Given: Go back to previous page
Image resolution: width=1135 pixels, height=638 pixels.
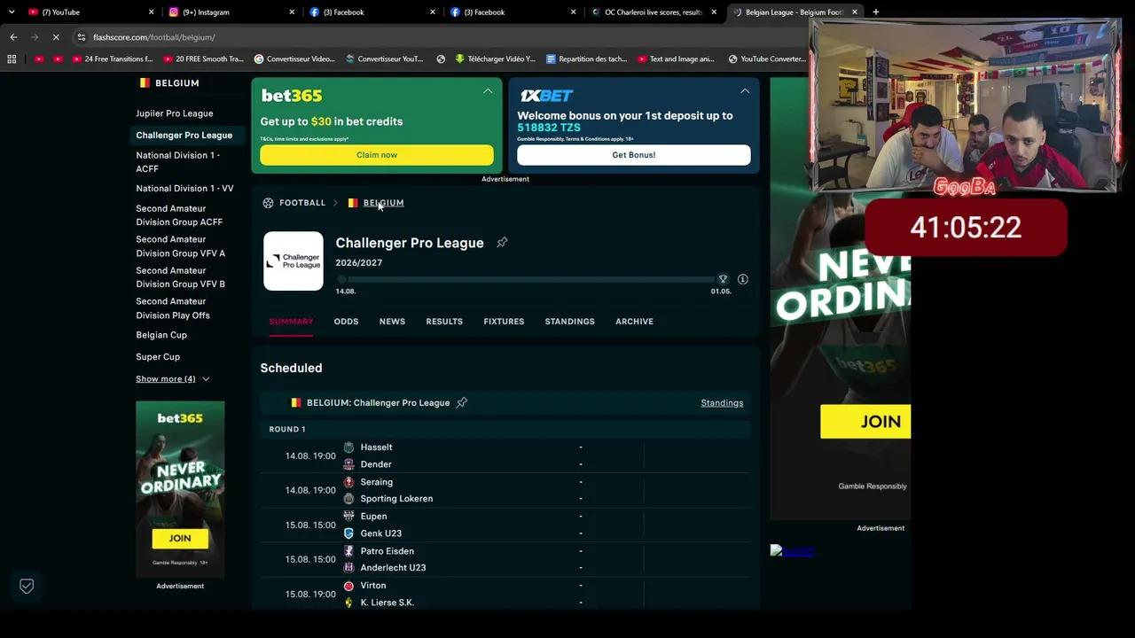Looking at the screenshot, I should click(13, 37).
